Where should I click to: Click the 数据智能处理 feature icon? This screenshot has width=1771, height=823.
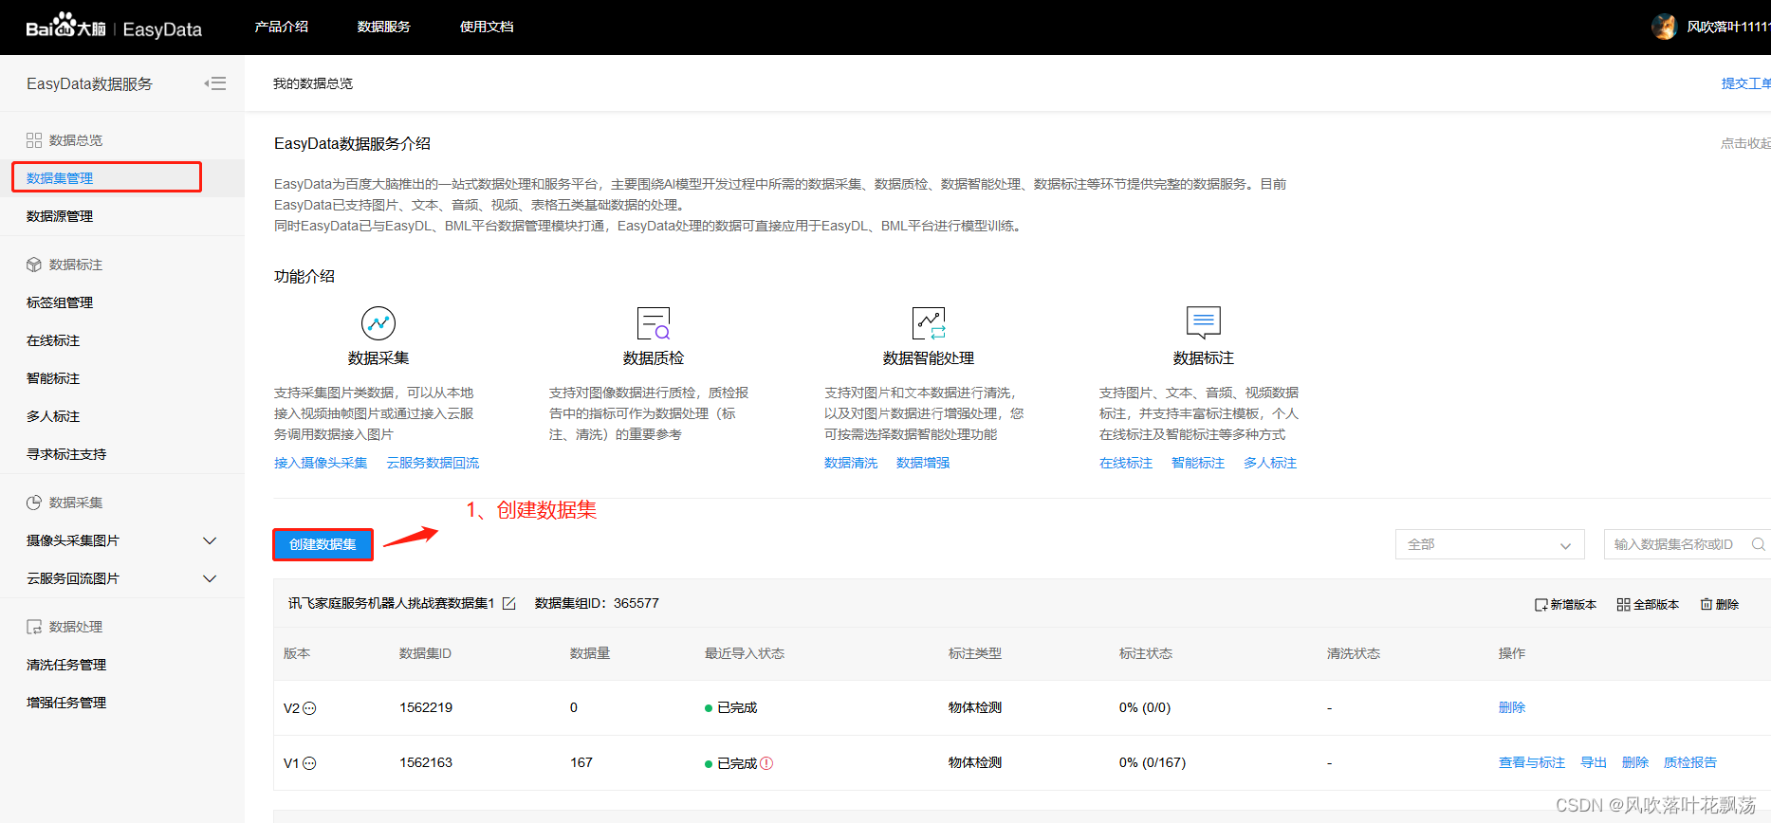coord(929,323)
